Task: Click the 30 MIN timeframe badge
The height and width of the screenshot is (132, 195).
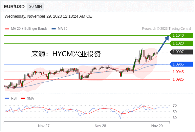Action: 35,7
